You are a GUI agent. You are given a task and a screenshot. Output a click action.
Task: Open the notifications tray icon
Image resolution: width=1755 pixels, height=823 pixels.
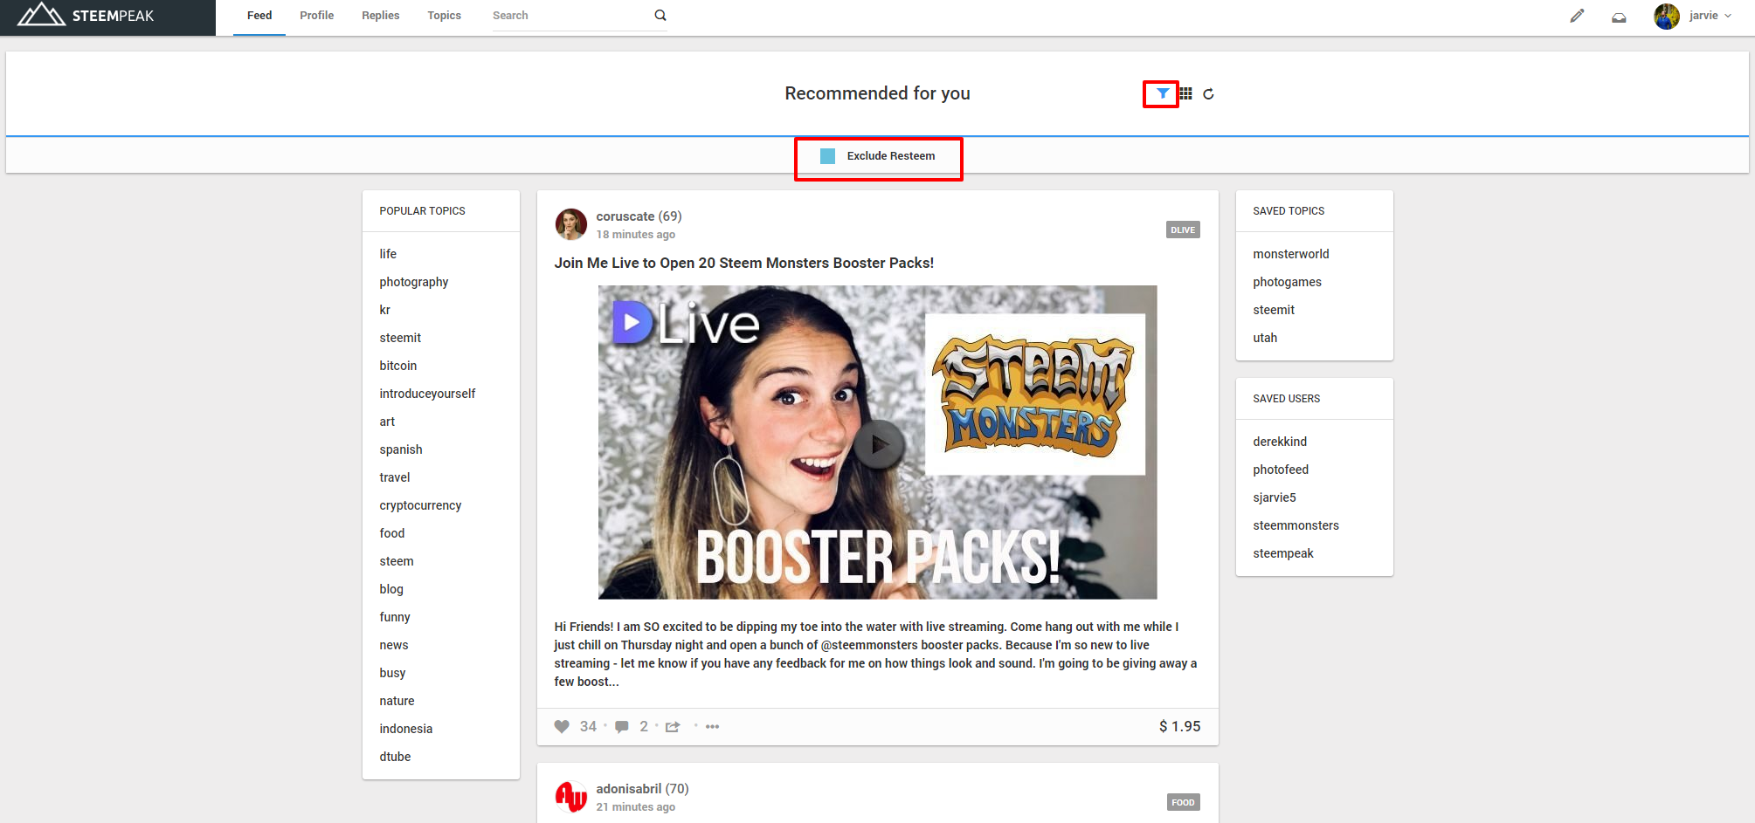(1619, 17)
